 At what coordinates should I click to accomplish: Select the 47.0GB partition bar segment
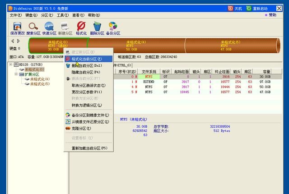tap(232, 46)
